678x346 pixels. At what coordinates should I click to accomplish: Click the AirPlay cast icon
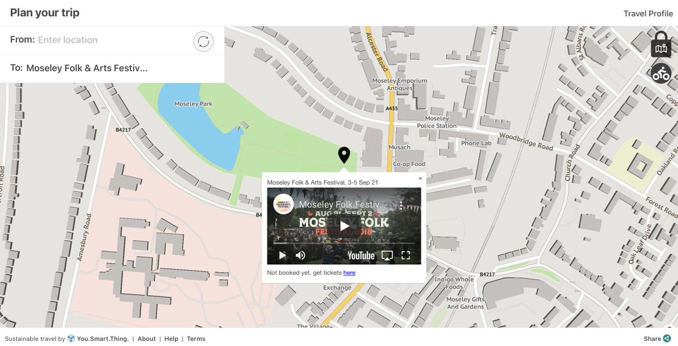[387, 256]
